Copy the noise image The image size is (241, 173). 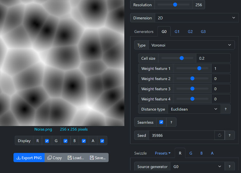[x=55, y=158]
